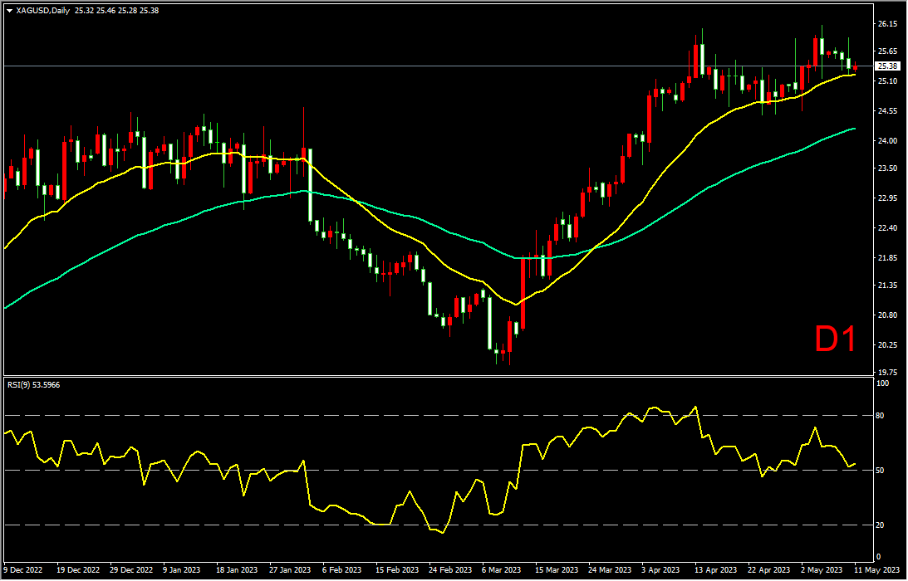The height and width of the screenshot is (581, 908).
Task: Select the 3 Apr 2023 date label
Action: click(x=661, y=570)
